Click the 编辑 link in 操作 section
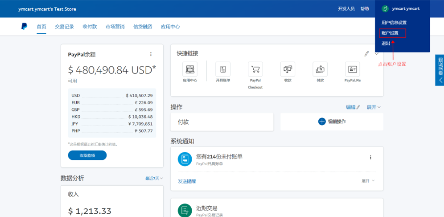444x217 pixels. coord(353,107)
